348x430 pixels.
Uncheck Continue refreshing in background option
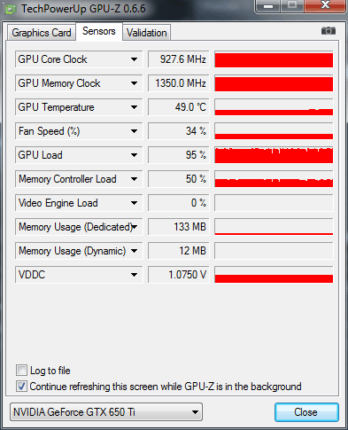click(x=21, y=387)
